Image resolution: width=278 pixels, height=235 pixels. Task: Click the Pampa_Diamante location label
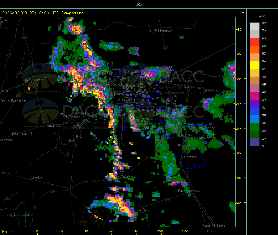[x=13, y=100]
